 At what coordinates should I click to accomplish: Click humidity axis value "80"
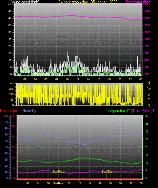[6, 128]
